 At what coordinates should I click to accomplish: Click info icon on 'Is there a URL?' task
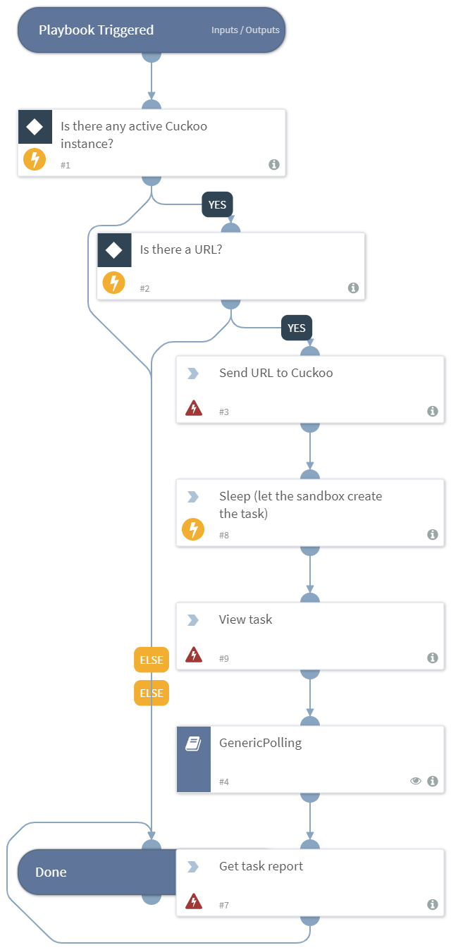tap(353, 288)
